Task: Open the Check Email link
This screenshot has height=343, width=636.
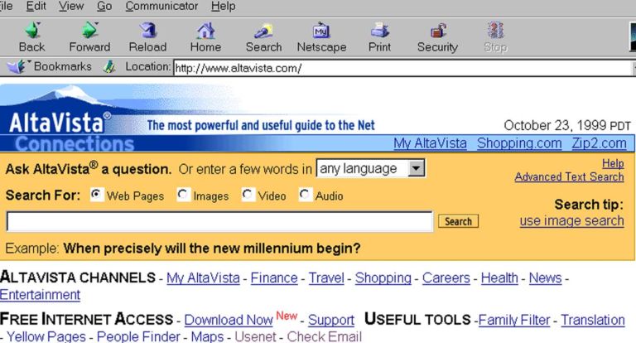Action: (x=325, y=336)
